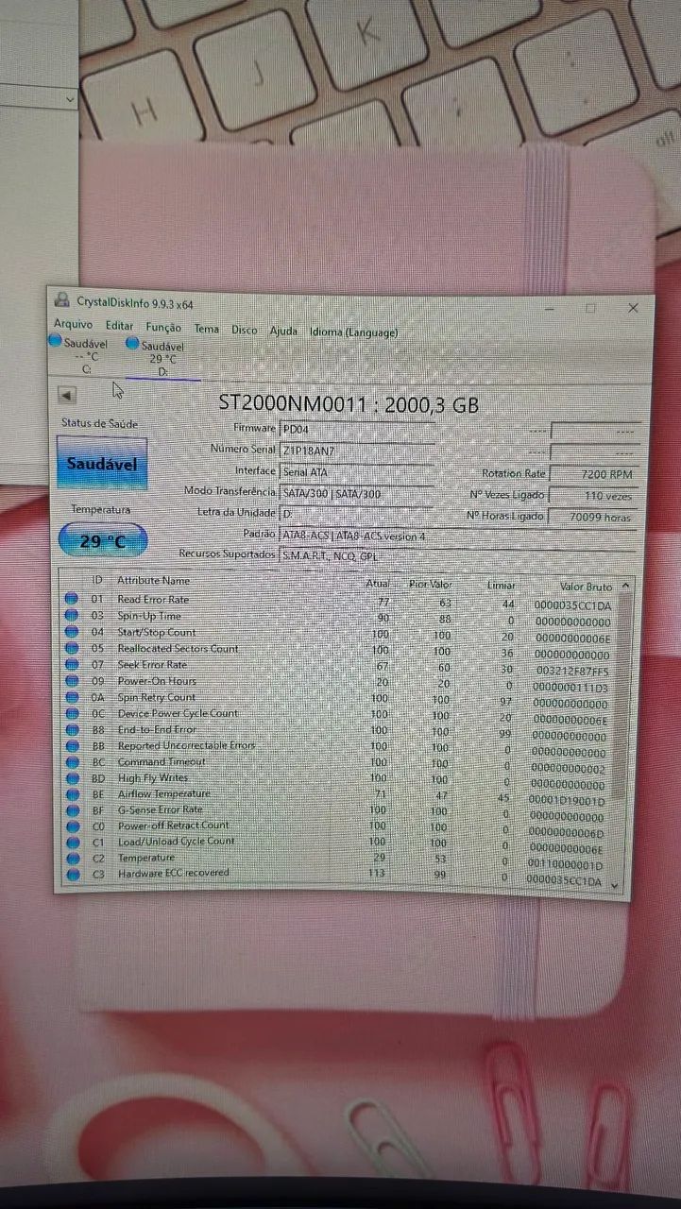Click status dot for Start/Stop Count

pos(71,632)
